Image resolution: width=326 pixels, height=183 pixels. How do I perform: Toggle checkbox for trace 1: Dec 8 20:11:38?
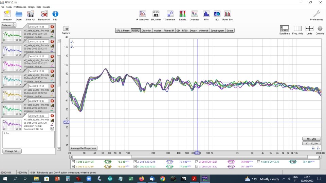point(73,162)
